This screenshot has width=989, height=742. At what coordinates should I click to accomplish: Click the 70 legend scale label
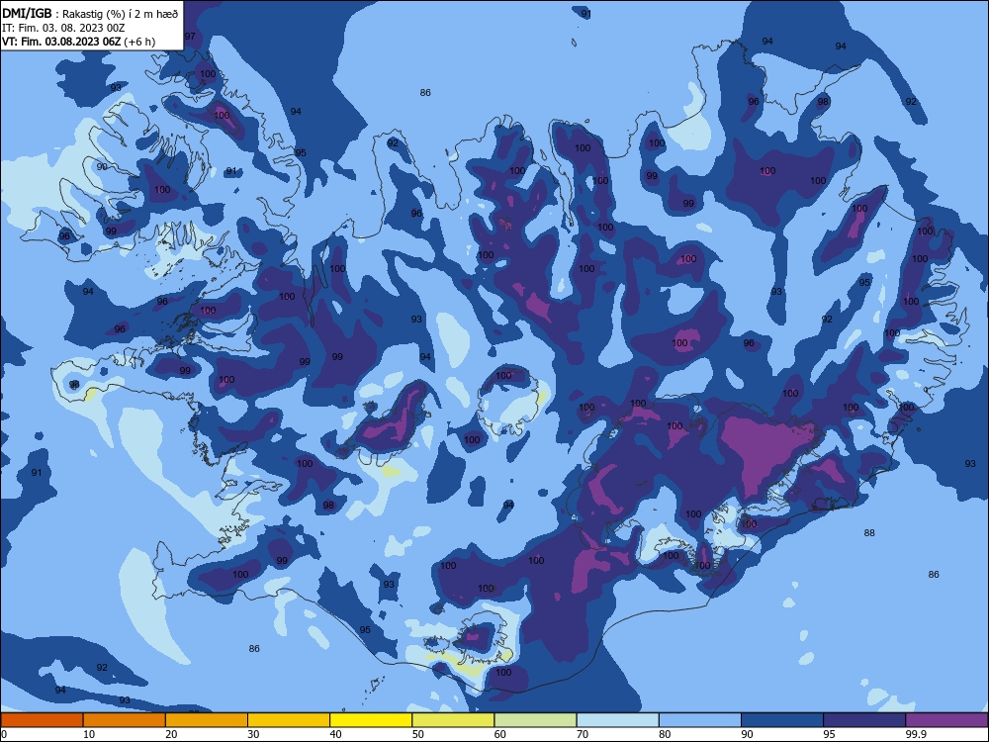coord(583,734)
